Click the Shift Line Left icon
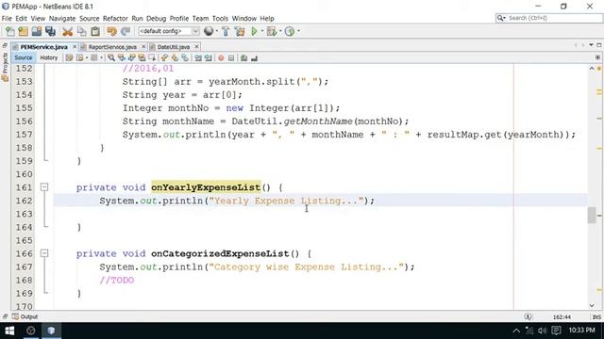Viewport: 604px width, 339px height. (x=198, y=58)
